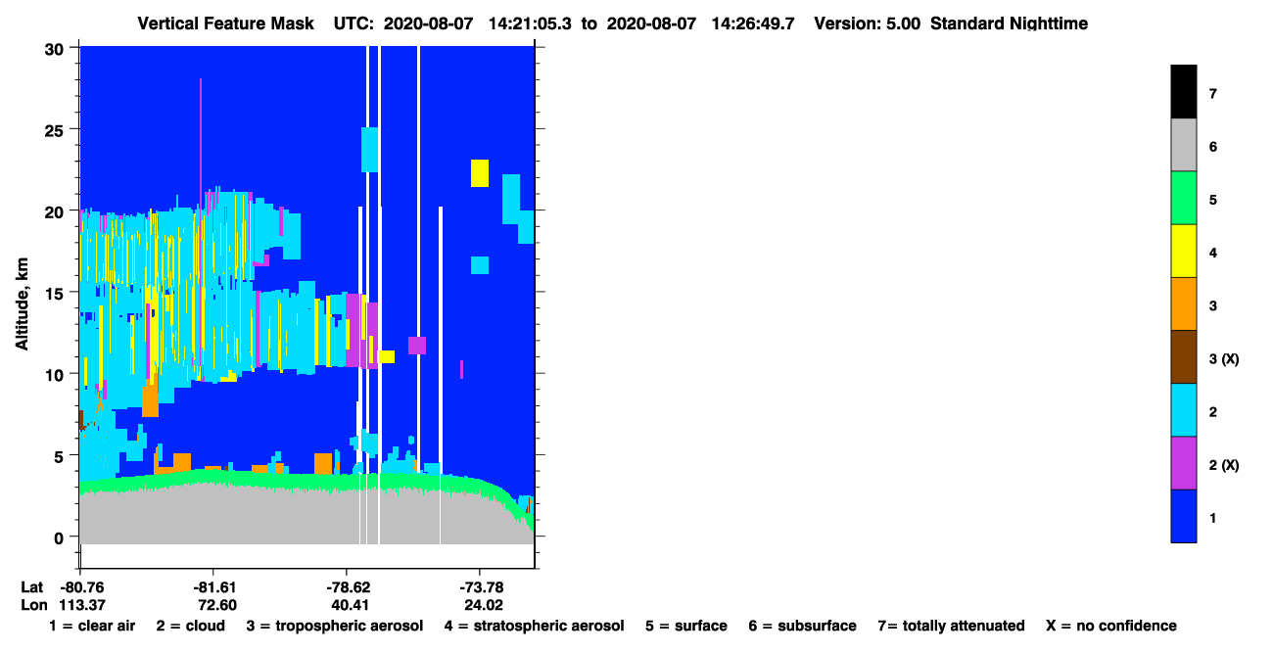This screenshot has width=1273, height=653.
Task: Click the y-axis tick label 15
Action: [56, 292]
